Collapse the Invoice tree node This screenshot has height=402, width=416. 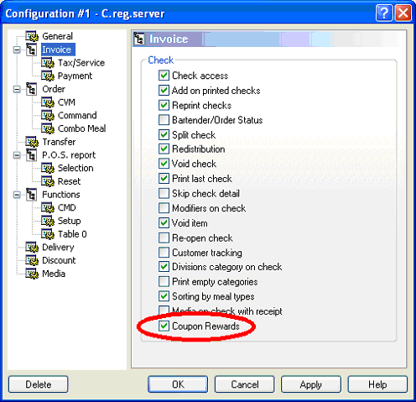17,50
